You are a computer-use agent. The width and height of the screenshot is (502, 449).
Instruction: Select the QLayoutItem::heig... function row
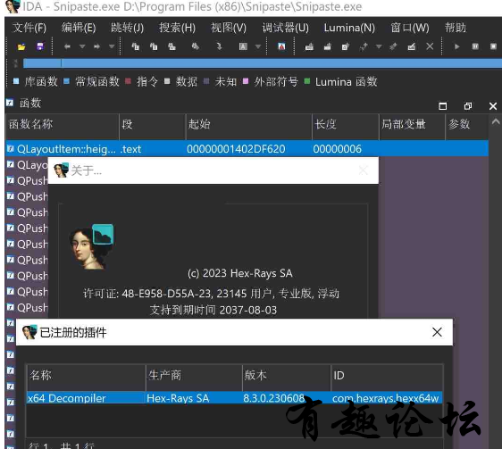click(x=247, y=149)
